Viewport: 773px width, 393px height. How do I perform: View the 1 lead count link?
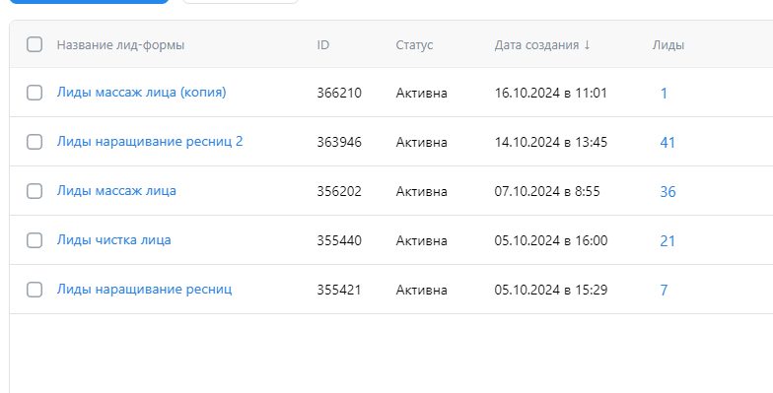click(x=665, y=93)
